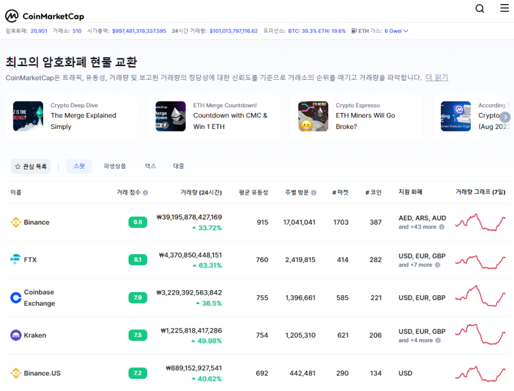Advance the article carousel with the right arrow
Image resolution: width=514 pixels, height=391 pixels.
505,117
